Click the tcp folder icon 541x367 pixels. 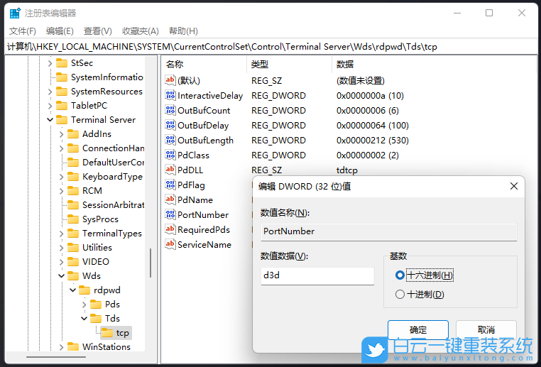107,332
